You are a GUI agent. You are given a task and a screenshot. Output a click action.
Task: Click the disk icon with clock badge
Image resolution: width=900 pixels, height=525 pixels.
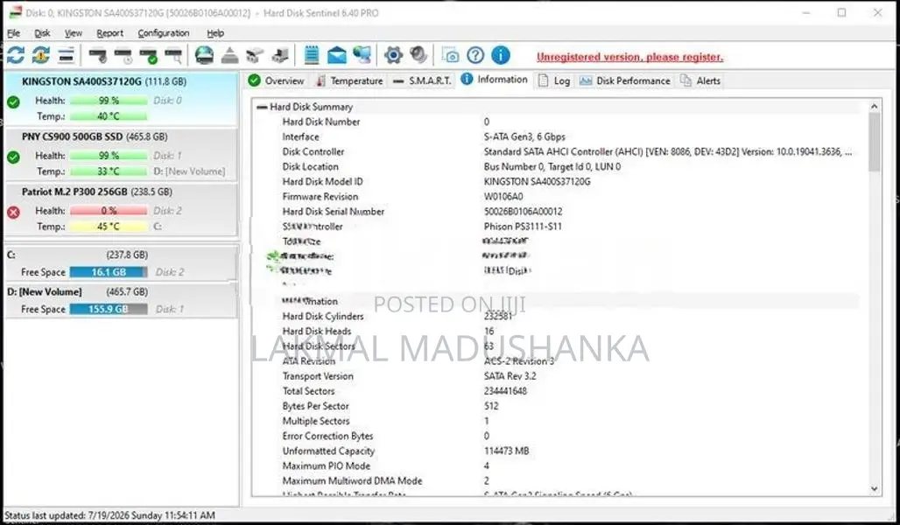123,55
